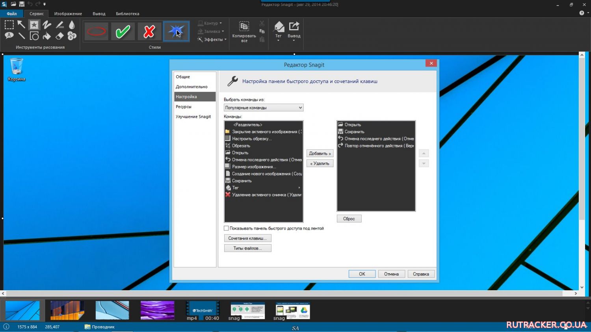Choose the red X stamp style
The height and width of the screenshot is (332, 591).
pos(149,32)
